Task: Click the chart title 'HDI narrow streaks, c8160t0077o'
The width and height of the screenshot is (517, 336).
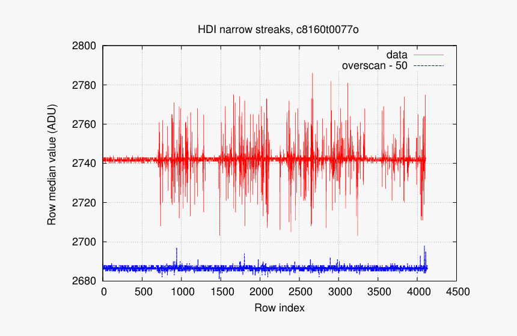Action: click(x=278, y=29)
